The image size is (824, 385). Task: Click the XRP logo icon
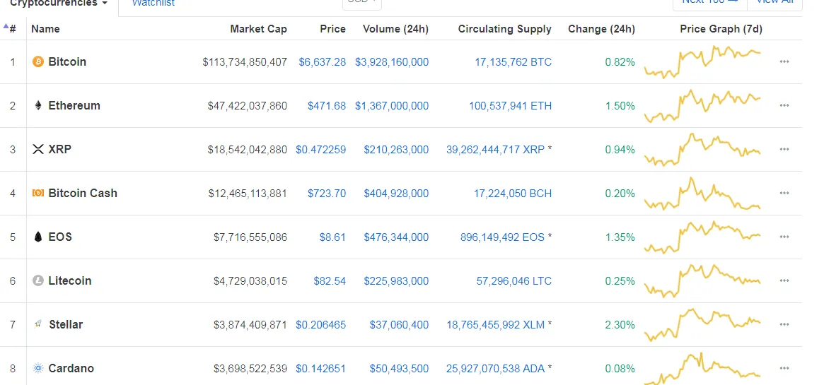click(37, 150)
